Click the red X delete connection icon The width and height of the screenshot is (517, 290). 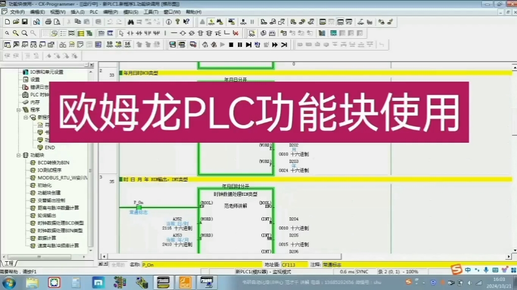235,33
